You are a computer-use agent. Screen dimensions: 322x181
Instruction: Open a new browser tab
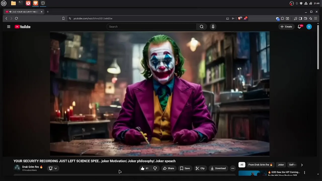click(48, 12)
